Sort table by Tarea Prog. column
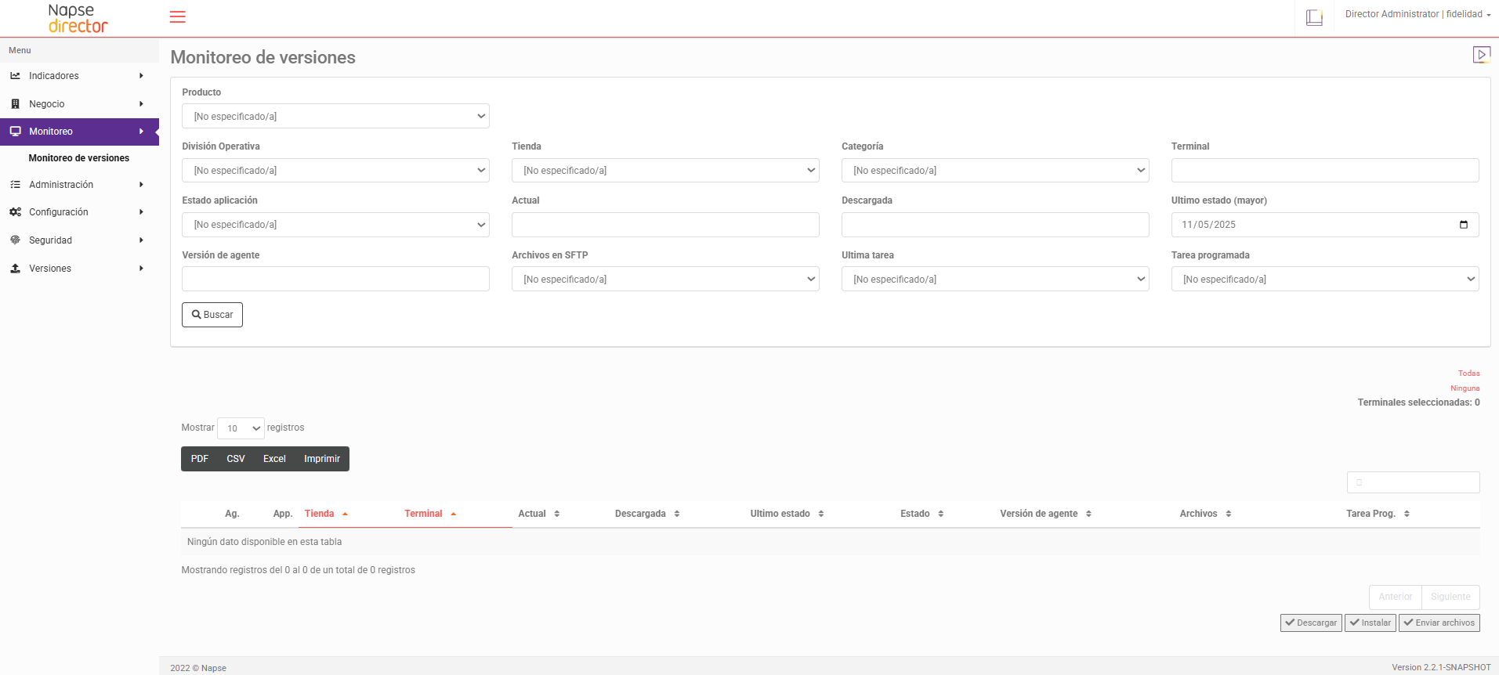1499x675 pixels. pyautogui.click(x=1378, y=514)
